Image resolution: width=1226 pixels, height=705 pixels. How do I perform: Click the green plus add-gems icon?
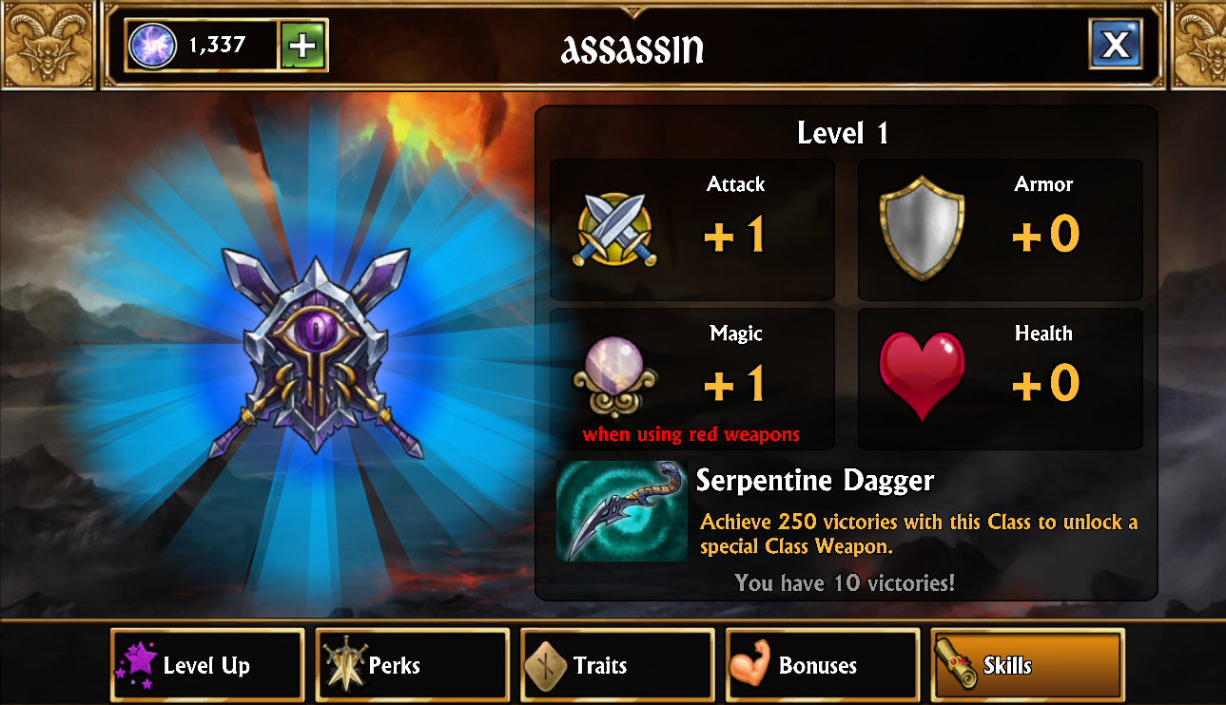click(x=303, y=45)
